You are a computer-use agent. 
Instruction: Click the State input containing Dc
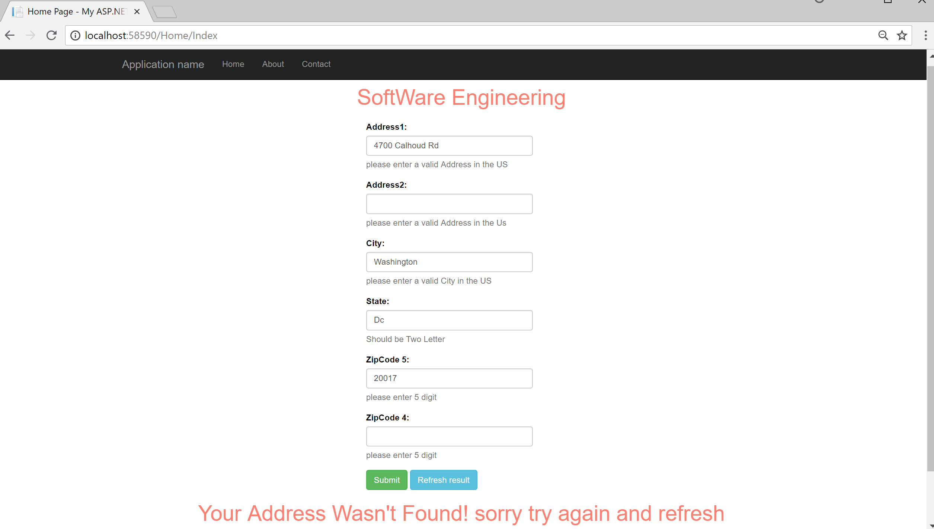pyautogui.click(x=449, y=320)
